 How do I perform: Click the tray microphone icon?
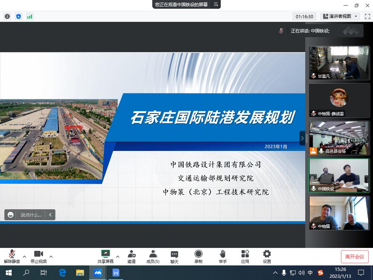click(x=284, y=273)
